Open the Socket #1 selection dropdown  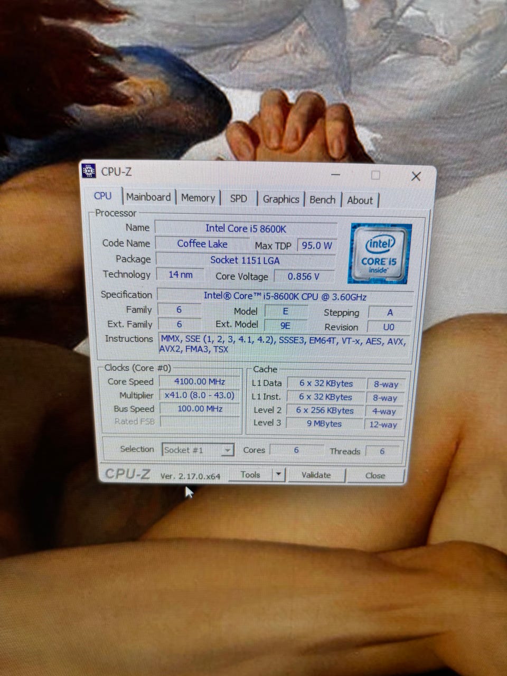198,450
